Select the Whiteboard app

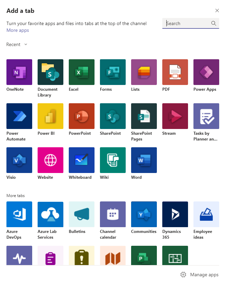tap(82, 160)
